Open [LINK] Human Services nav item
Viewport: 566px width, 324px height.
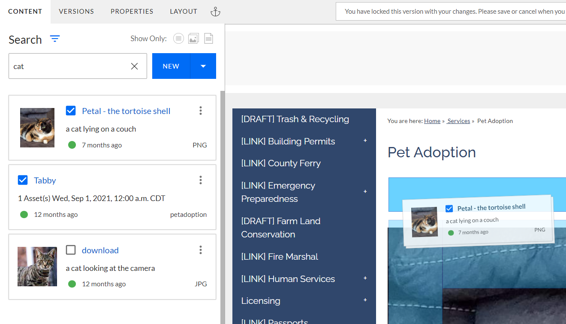click(x=288, y=279)
